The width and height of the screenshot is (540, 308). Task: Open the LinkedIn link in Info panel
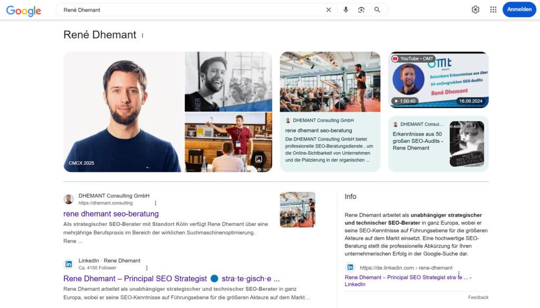408,281
